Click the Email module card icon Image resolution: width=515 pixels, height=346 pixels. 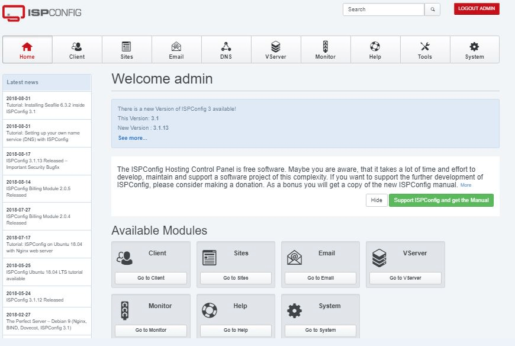click(294, 258)
